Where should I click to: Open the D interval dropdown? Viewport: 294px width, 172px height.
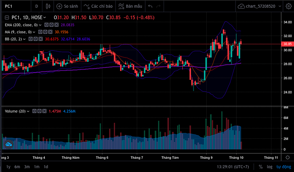pos(37,6)
